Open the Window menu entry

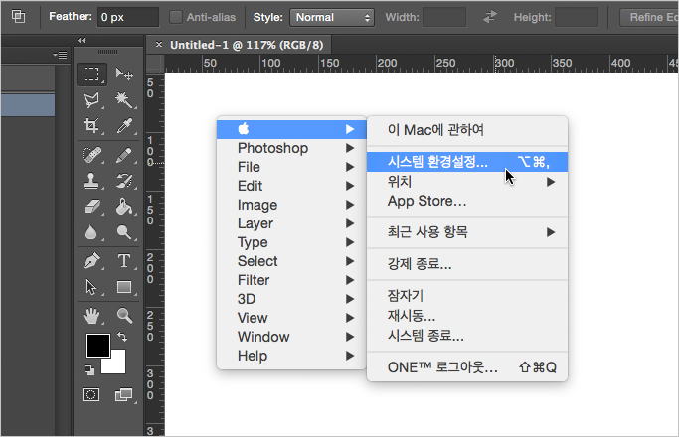point(291,337)
